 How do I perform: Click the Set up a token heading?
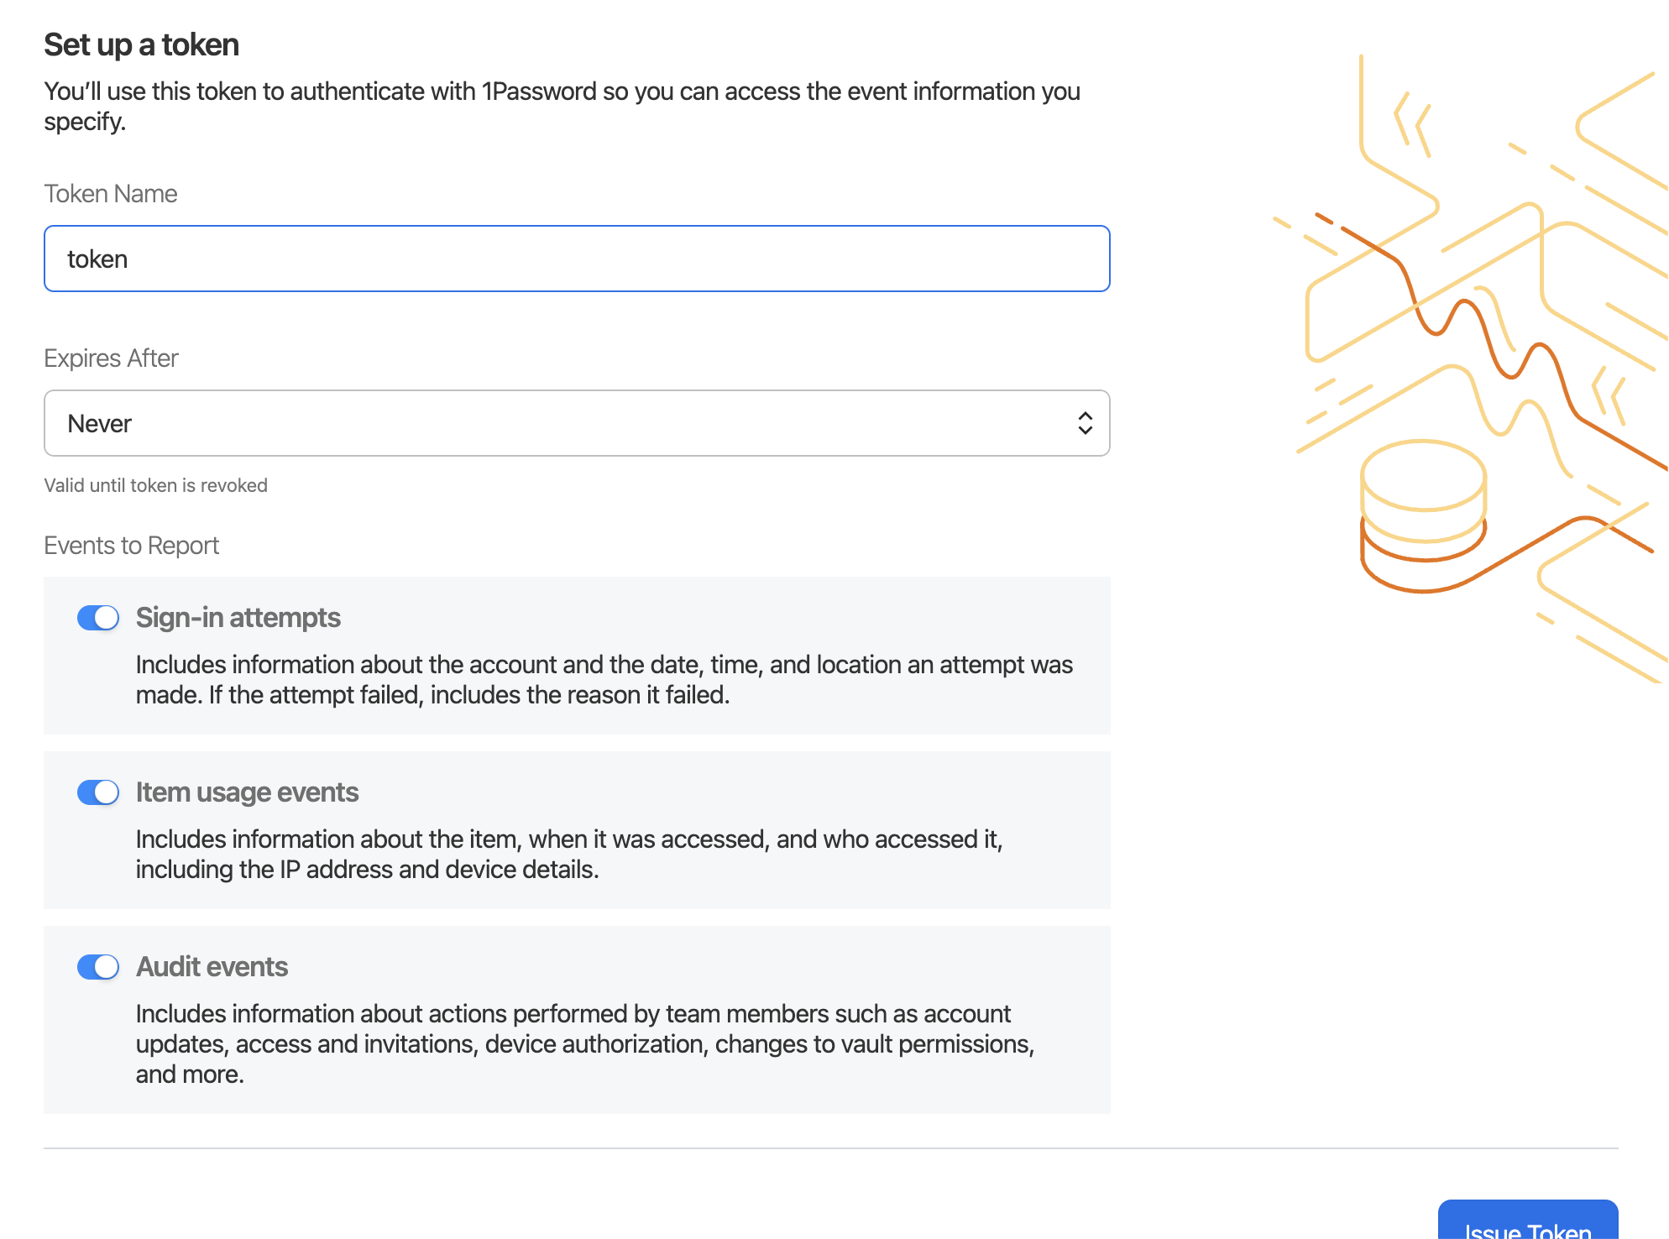141,44
